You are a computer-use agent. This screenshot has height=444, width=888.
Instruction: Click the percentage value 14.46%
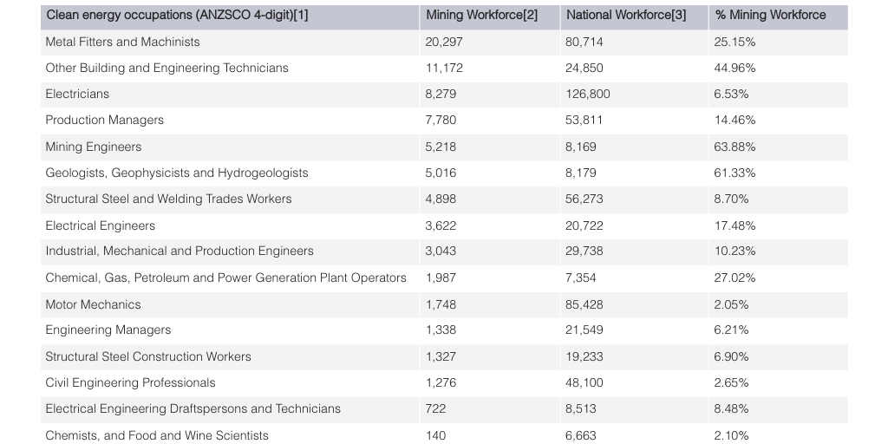pos(735,120)
